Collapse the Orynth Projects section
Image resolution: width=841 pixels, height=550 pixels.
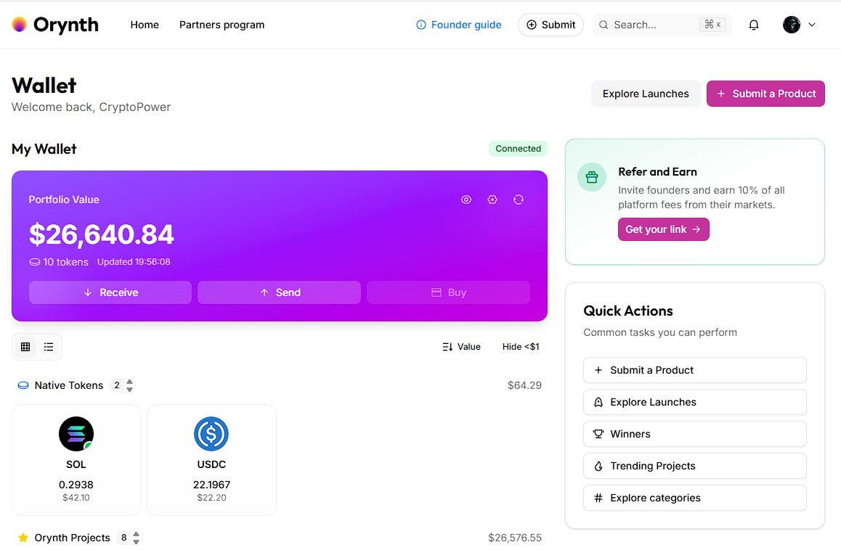[137, 538]
